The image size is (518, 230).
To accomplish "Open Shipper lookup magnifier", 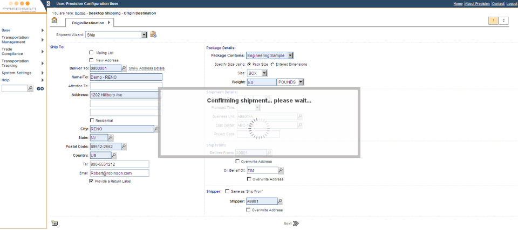I will [280, 201].
